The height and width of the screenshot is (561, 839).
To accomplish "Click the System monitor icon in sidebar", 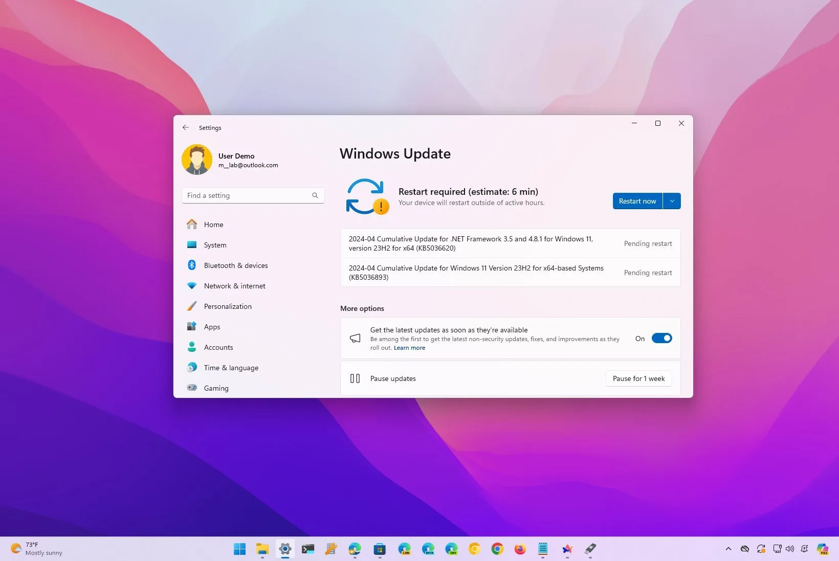I will tap(192, 244).
